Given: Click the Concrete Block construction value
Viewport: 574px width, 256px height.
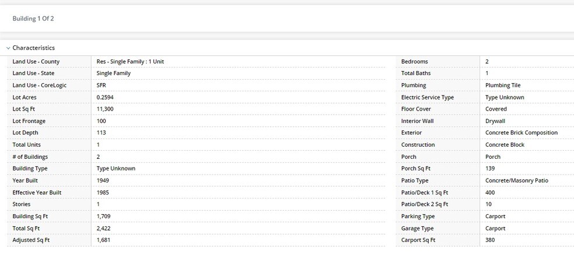Looking at the screenshot, I should 505,145.
